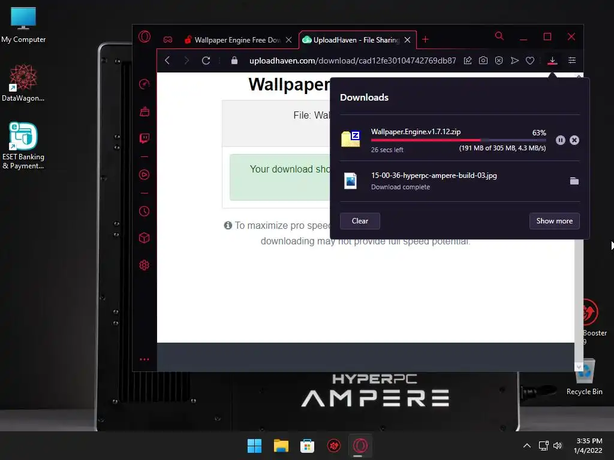Open the Opera GX menu logo
The image size is (614, 460).
pyautogui.click(x=145, y=37)
